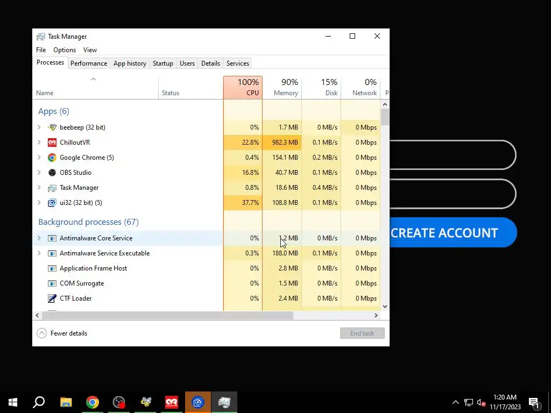Click the vertical scrollbar thumb
The width and height of the screenshot is (551, 413).
(385, 117)
